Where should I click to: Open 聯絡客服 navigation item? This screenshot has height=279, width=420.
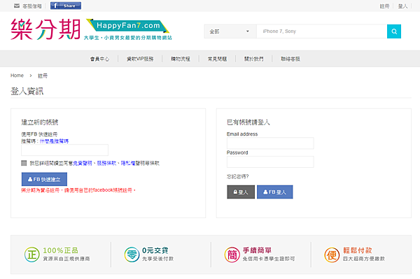pyautogui.click(x=290, y=59)
